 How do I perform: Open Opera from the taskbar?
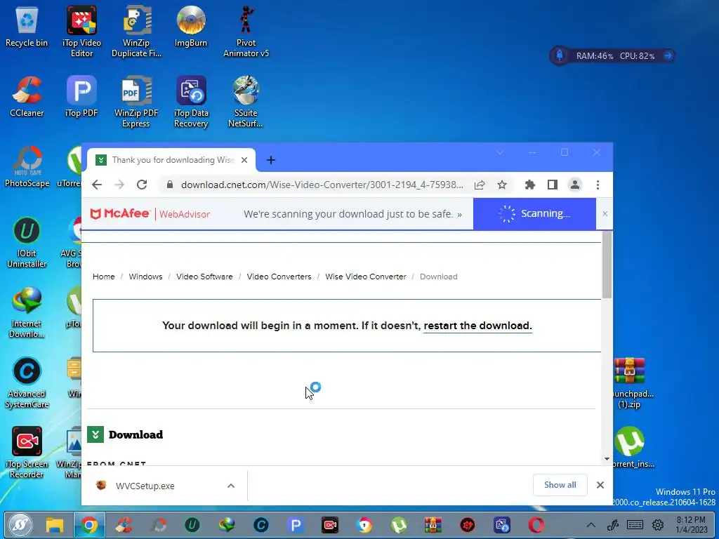[536, 525]
